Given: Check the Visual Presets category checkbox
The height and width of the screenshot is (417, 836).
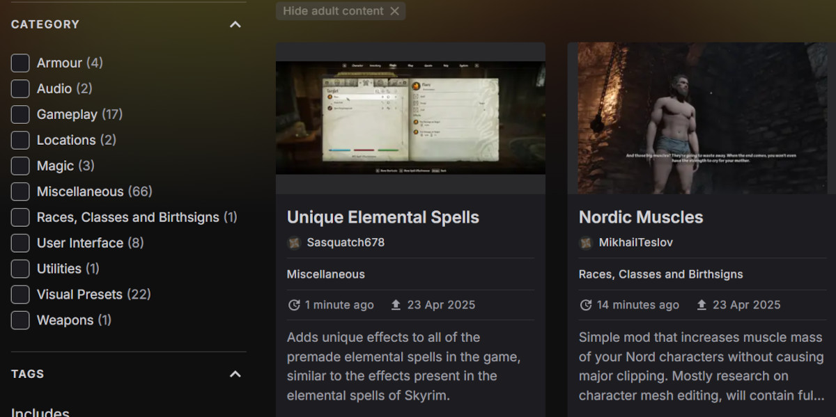Looking at the screenshot, I should click(x=20, y=294).
